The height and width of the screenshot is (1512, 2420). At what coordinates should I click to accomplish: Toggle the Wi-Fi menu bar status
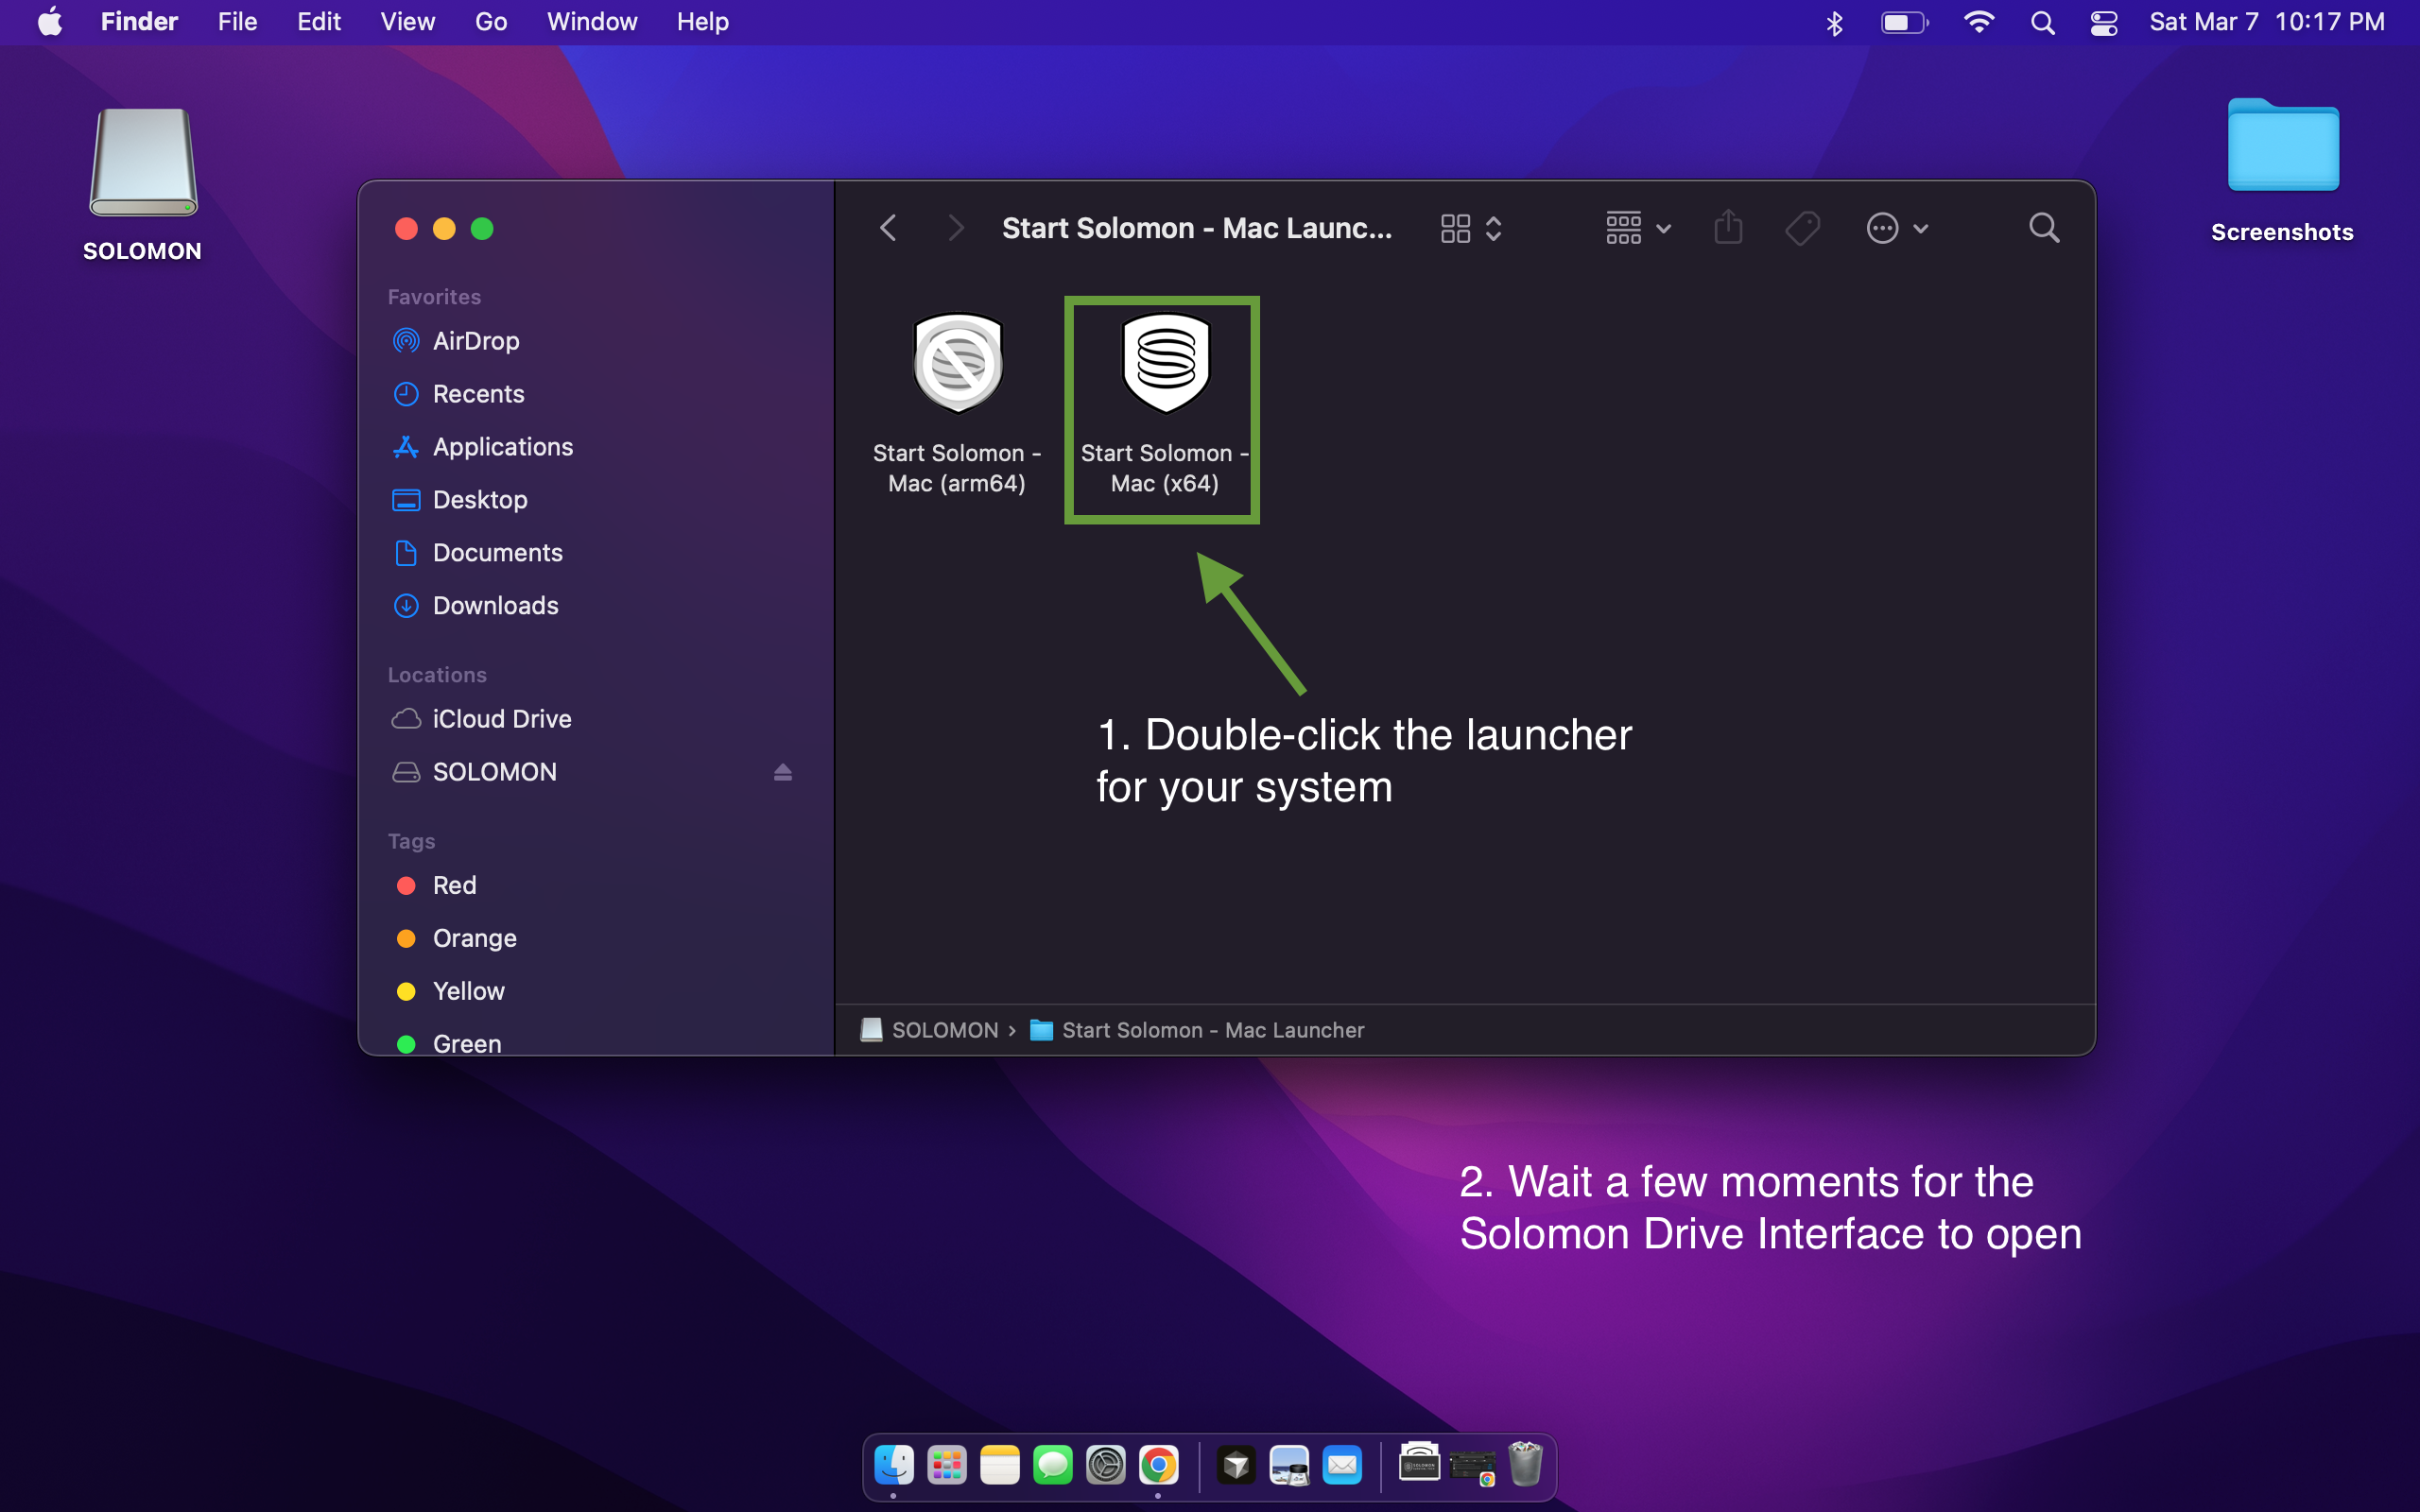[x=1978, y=22]
